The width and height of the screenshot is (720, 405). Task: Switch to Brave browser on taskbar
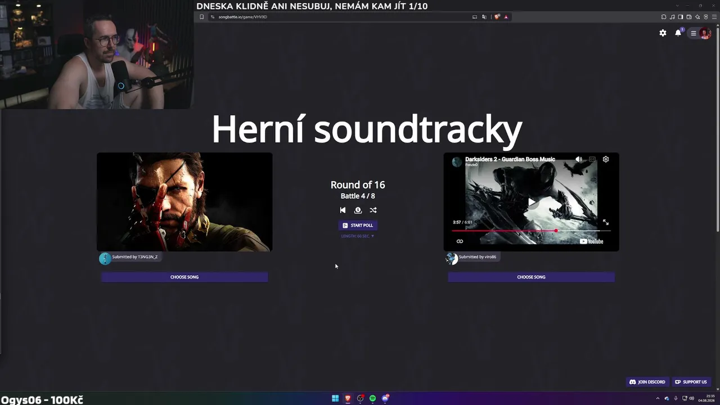[x=348, y=398]
